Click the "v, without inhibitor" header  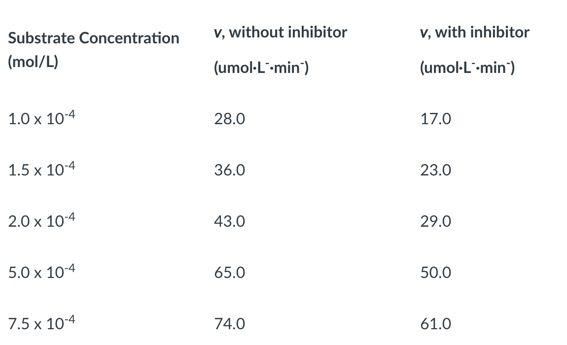click(x=280, y=33)
